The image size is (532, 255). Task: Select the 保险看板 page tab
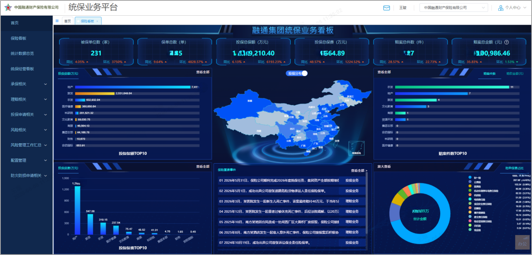[87, 21]
